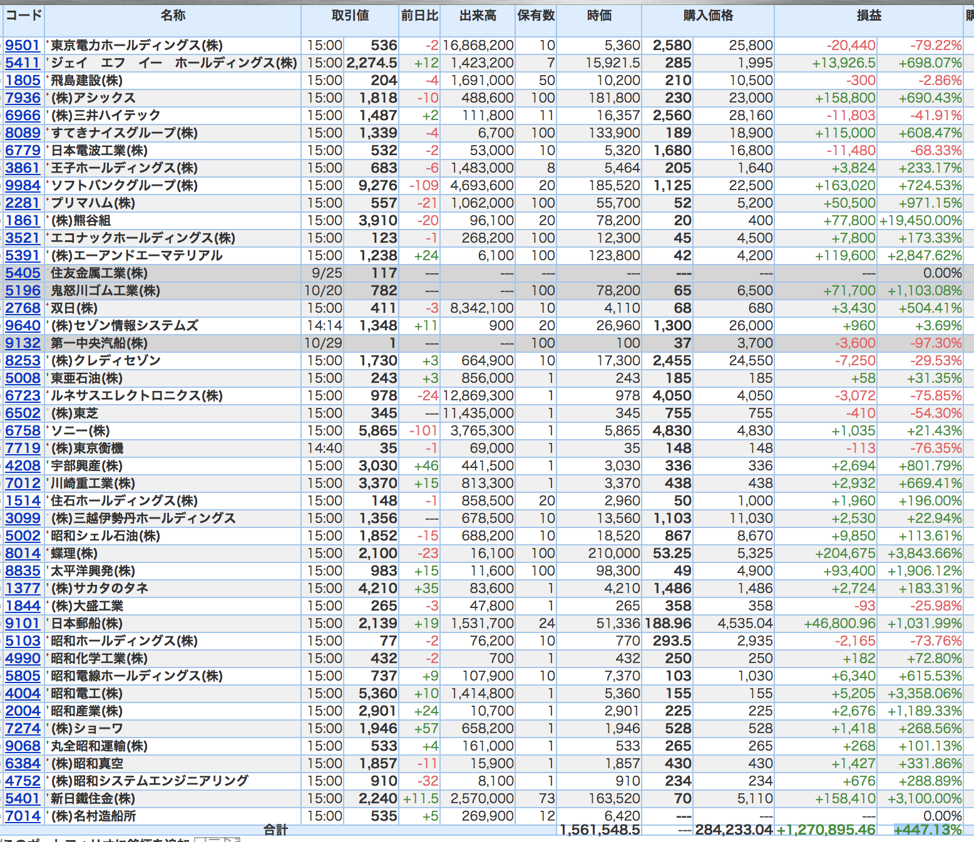Open stock code link 9984 for SoftBank Group

tap(23, 185)
